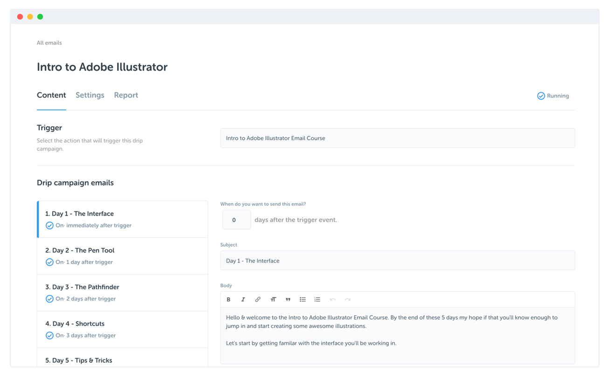
Task: Insert a link using the link icon
Action: 258,299
